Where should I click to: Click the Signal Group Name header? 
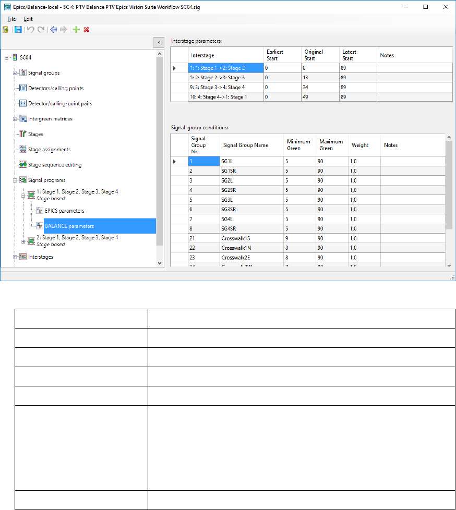(x=251, y=145)
